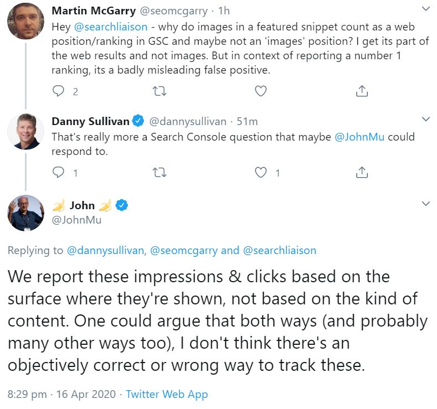The height and width of the screenshot is (409, 437).
Task: Open more options on Danny Sullivan's tweet
Action: click(x=425, y=120)
